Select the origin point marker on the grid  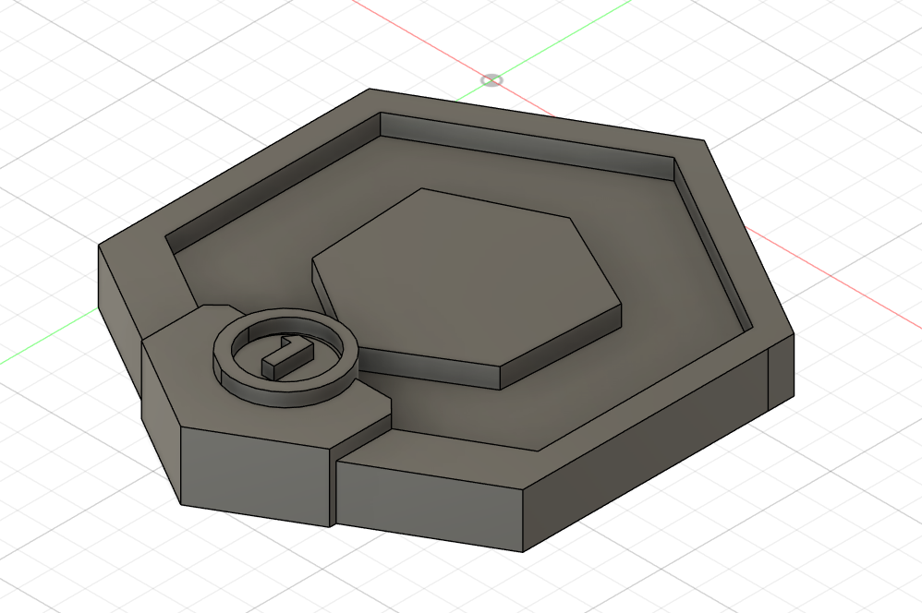(x=491, y=80)
